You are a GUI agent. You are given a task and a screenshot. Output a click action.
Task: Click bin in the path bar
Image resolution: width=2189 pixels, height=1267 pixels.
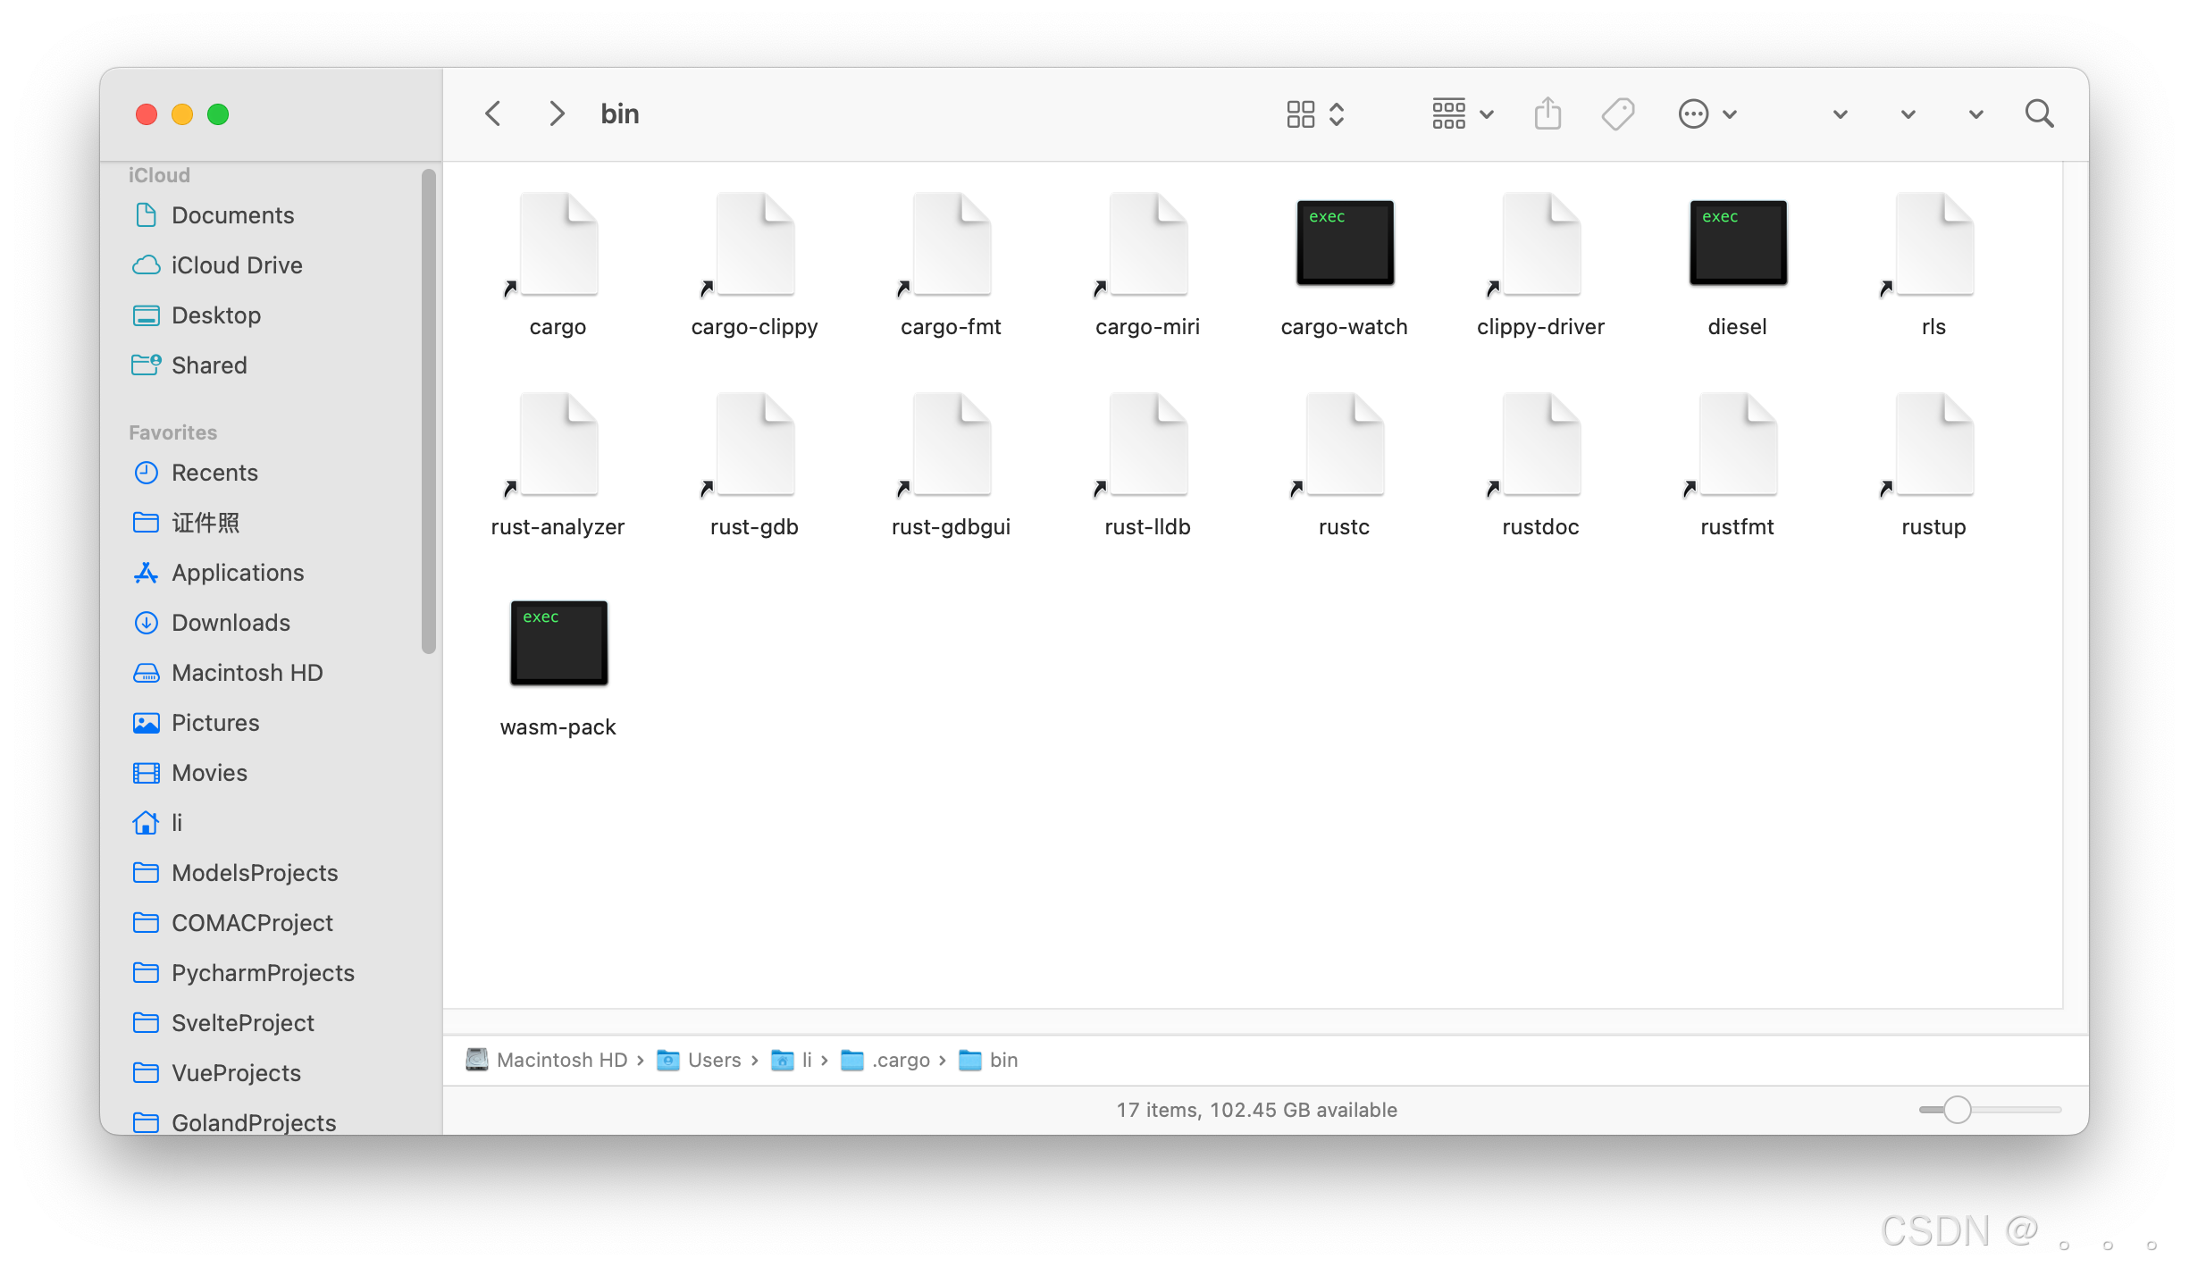[988, 1060]
